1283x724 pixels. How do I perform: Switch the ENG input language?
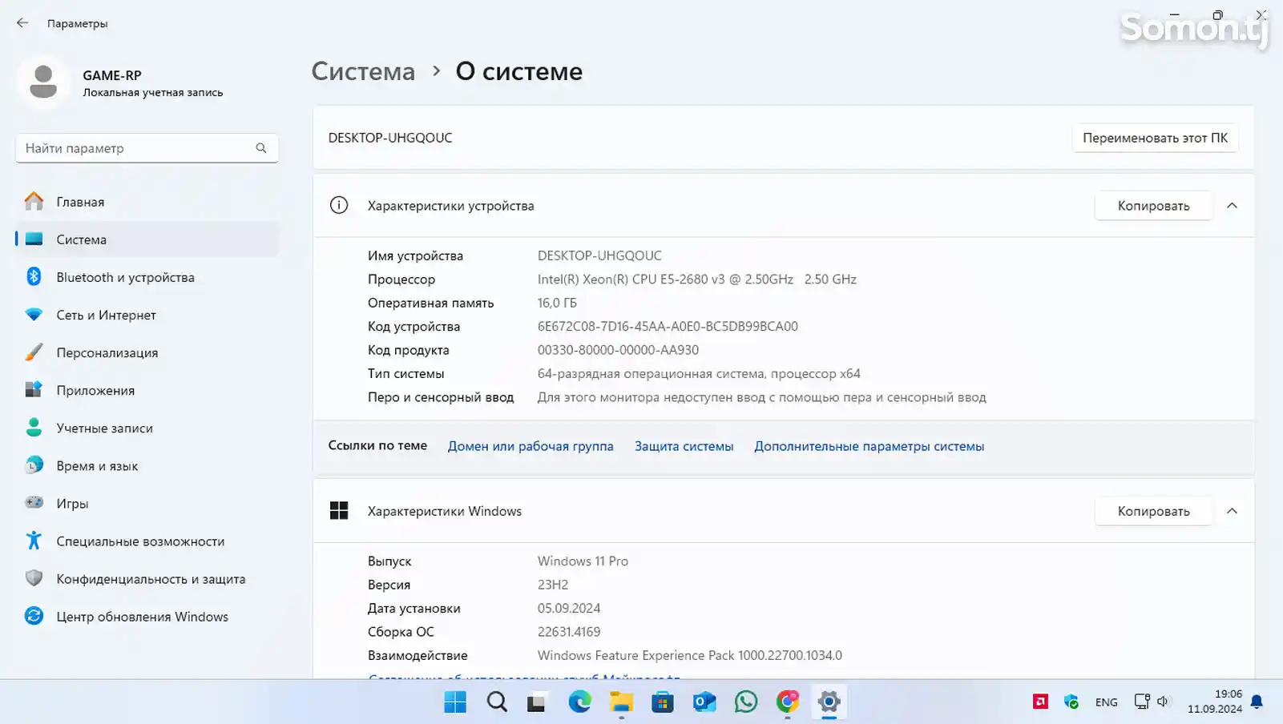click(x=1106, y=702)
